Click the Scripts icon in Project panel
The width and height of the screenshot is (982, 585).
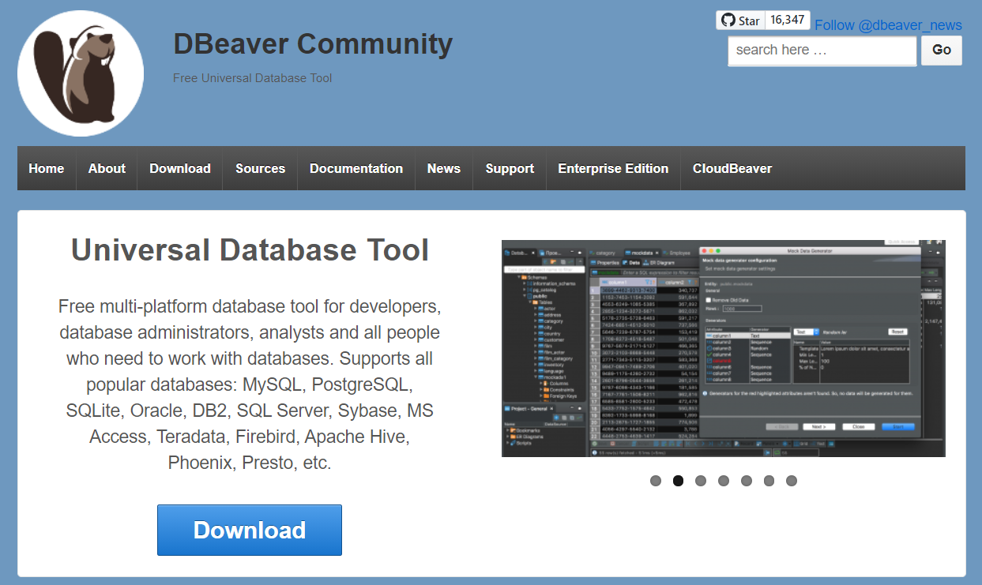[x=512, y=444]
